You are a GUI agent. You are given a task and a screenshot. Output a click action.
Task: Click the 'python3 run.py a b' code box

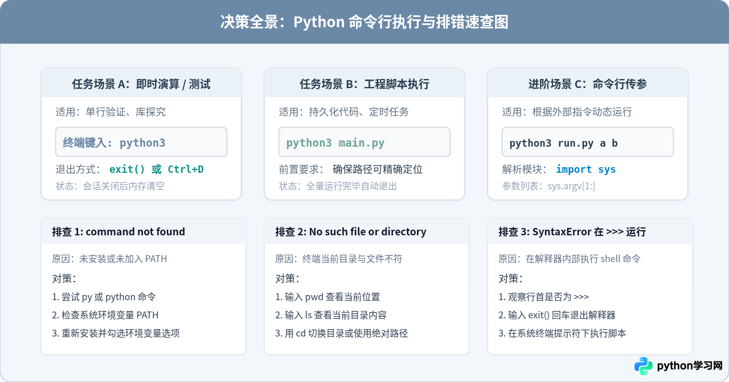pyautogui.click(x=588, y=142)
